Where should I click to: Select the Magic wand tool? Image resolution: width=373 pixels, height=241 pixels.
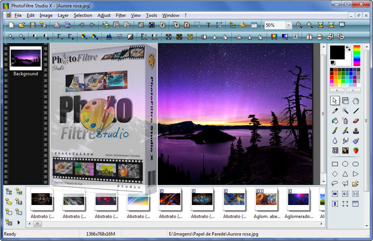[x=345, y=111]
